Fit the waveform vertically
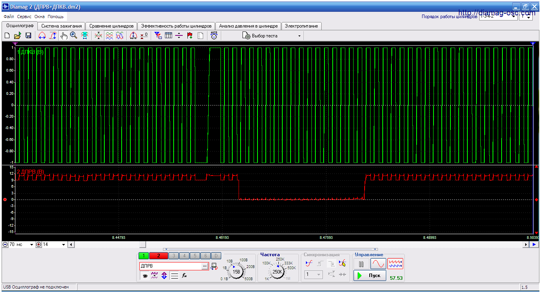Image resolution: width=541 pixels, height=292 pixels. [x=53, y=36]
